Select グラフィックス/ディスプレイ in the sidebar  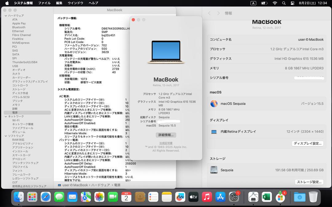point(30,82)
